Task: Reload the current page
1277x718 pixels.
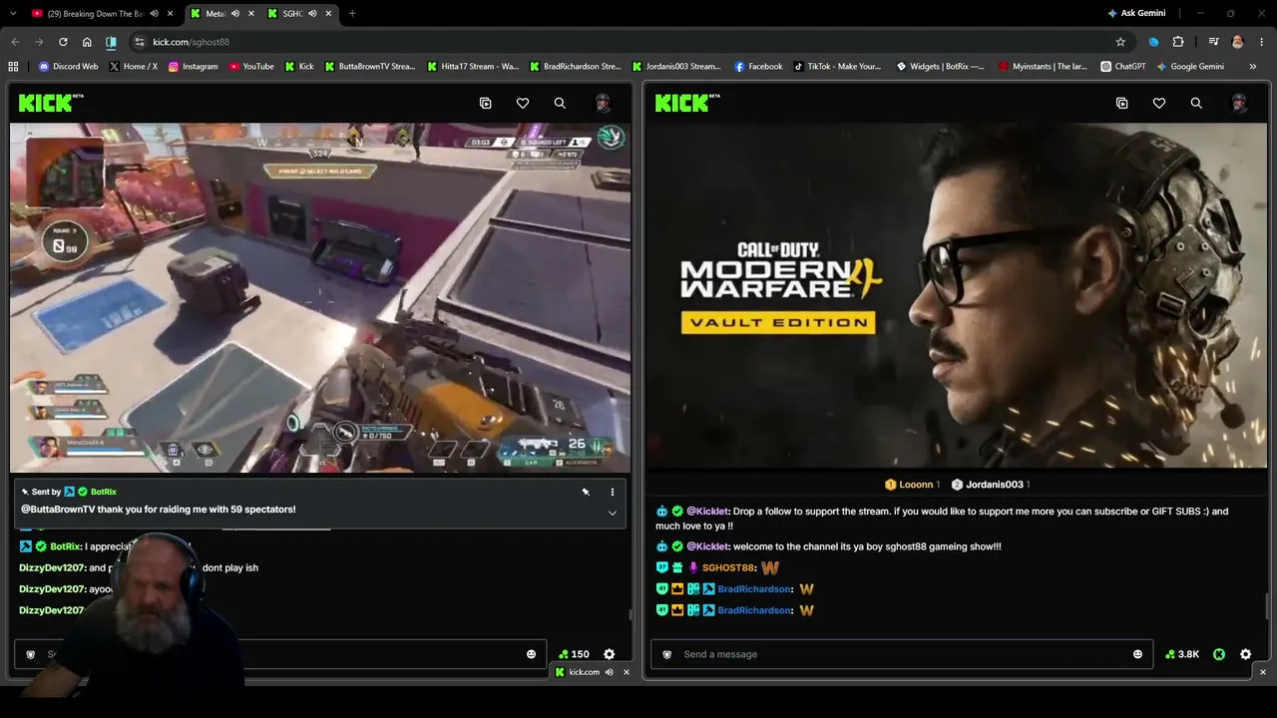Action: coord(63,42)
